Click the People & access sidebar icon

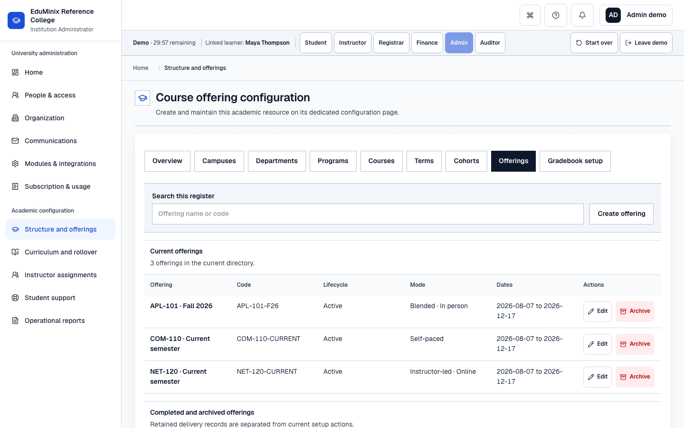click(15, 95)
